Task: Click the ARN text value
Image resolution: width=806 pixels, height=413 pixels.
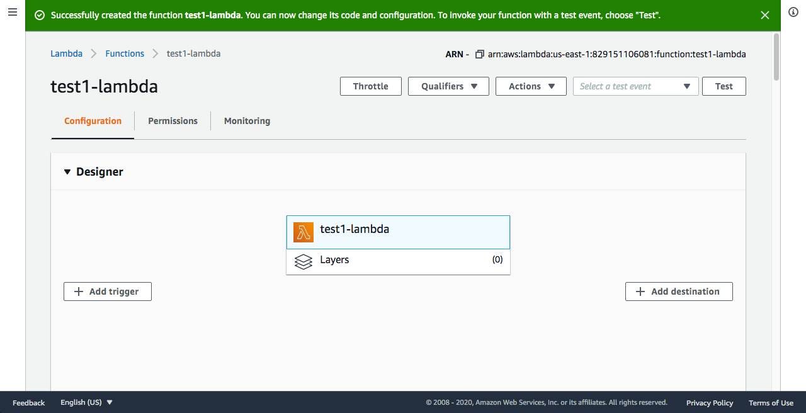Action: click(x=616, y=54)
